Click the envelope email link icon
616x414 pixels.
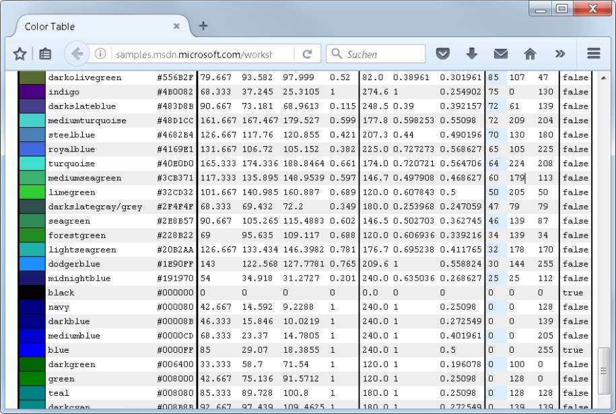tap(501, 54)
